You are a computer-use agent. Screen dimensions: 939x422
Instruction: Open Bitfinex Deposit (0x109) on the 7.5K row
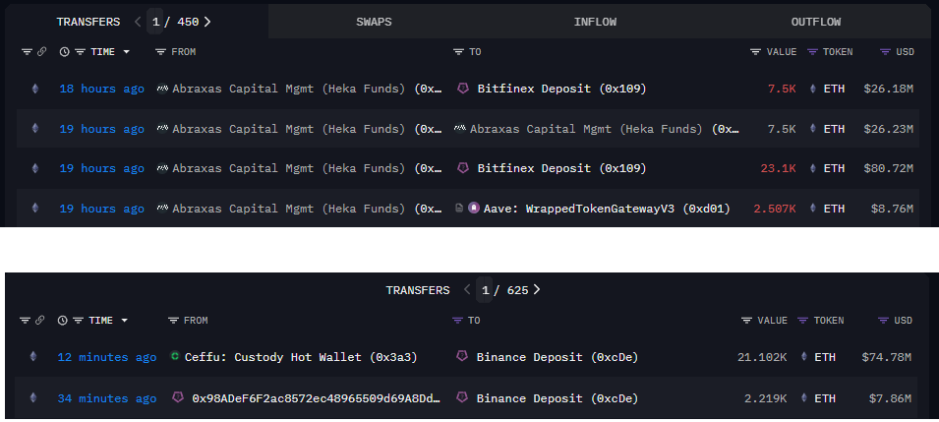(561, 89)
